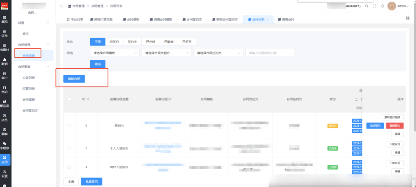Open the 小程序 mini-program section
Viewport: 416px width, 187px height.
pyautogui.click(x=4, y=146)
